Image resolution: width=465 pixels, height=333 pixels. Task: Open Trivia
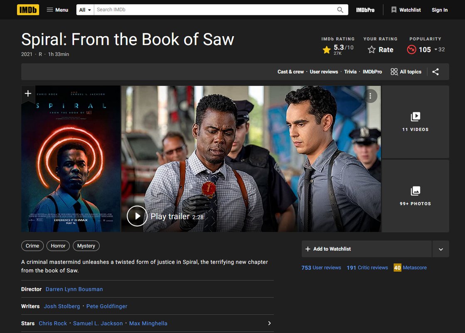click(350, 72)
